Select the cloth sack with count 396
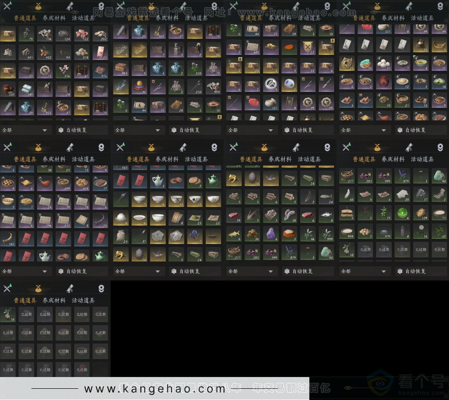 click(x=45, y=220)
